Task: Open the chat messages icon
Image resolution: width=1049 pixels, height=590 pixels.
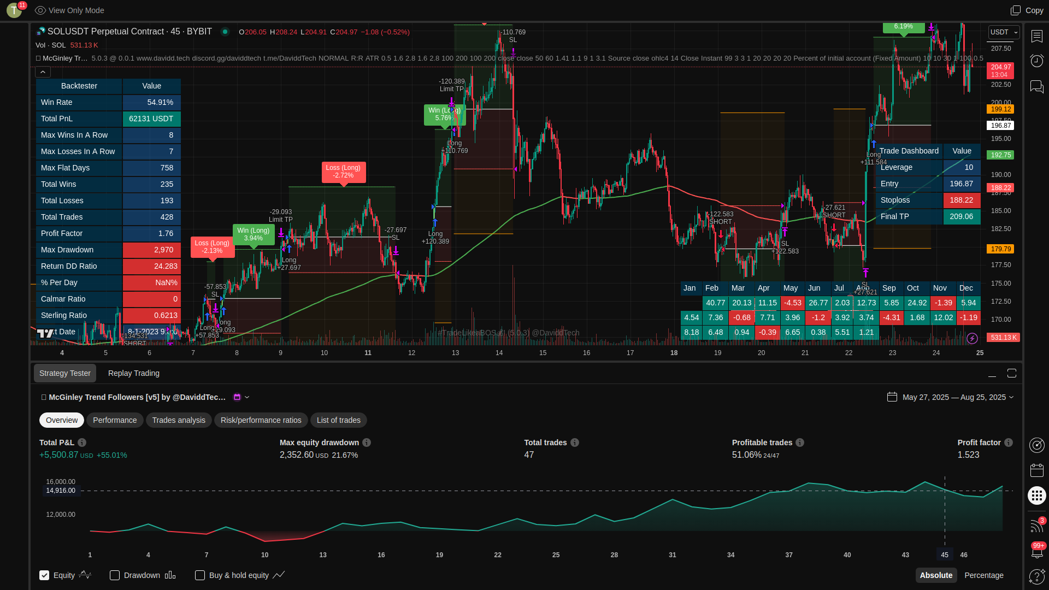Action: click(x=1036, y=86)
